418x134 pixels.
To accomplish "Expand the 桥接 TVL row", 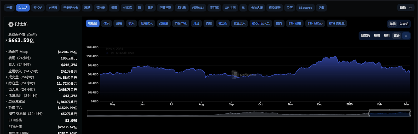I will (6, 107).
